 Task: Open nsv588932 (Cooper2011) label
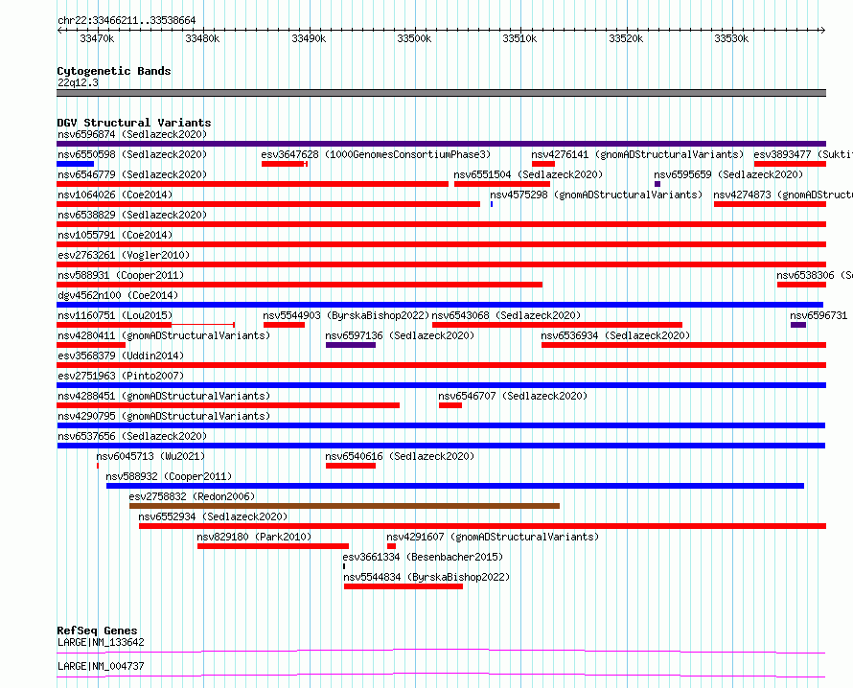click(x=169, y=476)
